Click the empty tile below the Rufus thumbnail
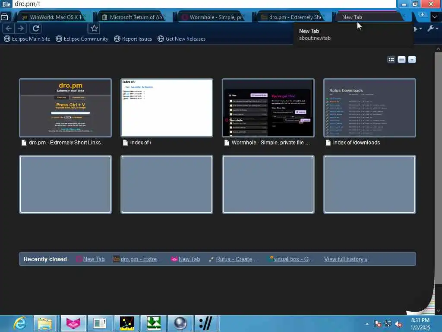Viewport: 442px width, 332px height. [x=369, y=184]
